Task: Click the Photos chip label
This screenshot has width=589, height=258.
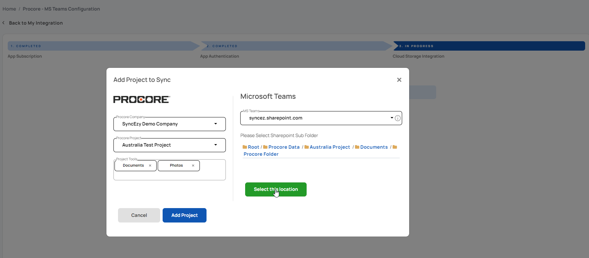Action: click(x=176, y=166)
